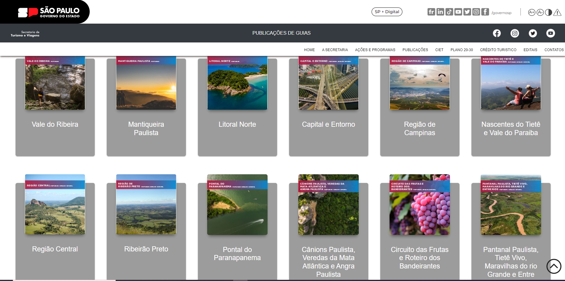
Task: Click the gray TikTok icon
Action: click(x=449, y=12)
